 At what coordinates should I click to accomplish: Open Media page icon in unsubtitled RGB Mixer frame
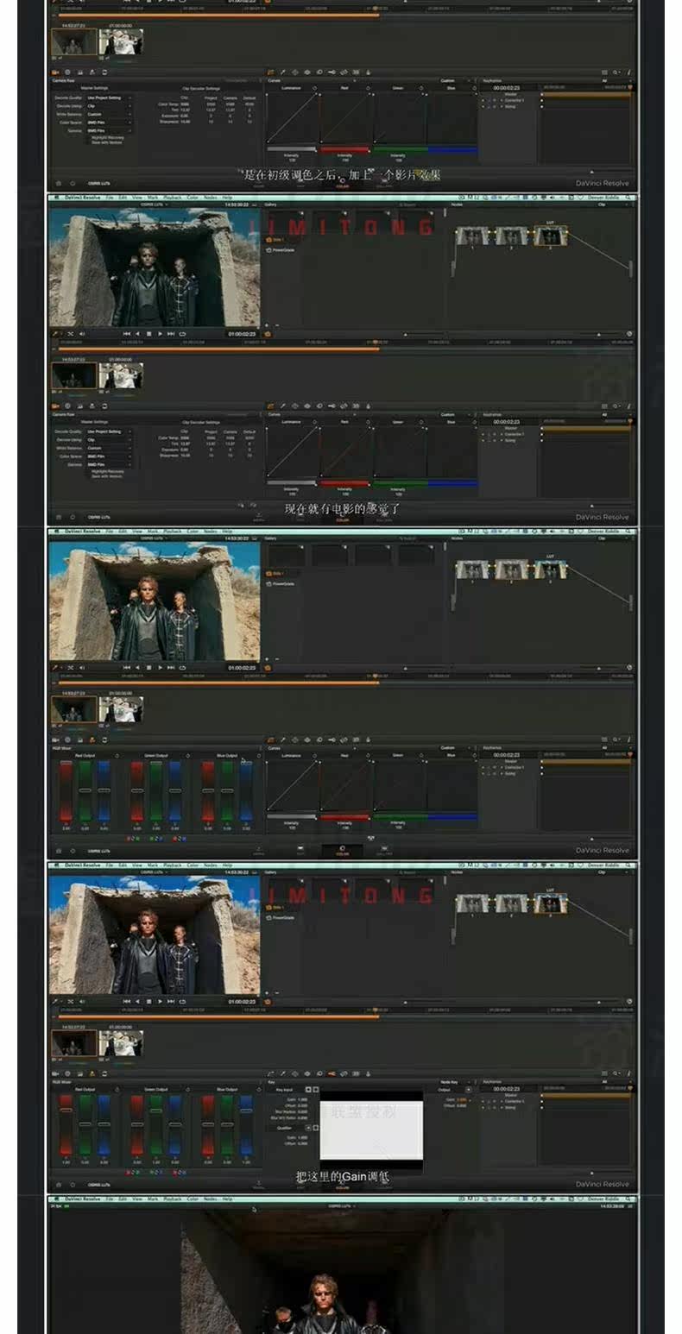(x=258, y=849)
